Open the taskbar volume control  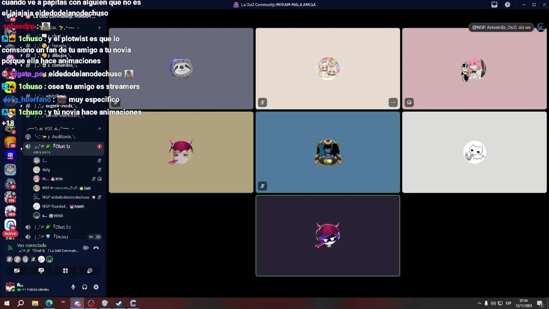[x=493, y=303]
